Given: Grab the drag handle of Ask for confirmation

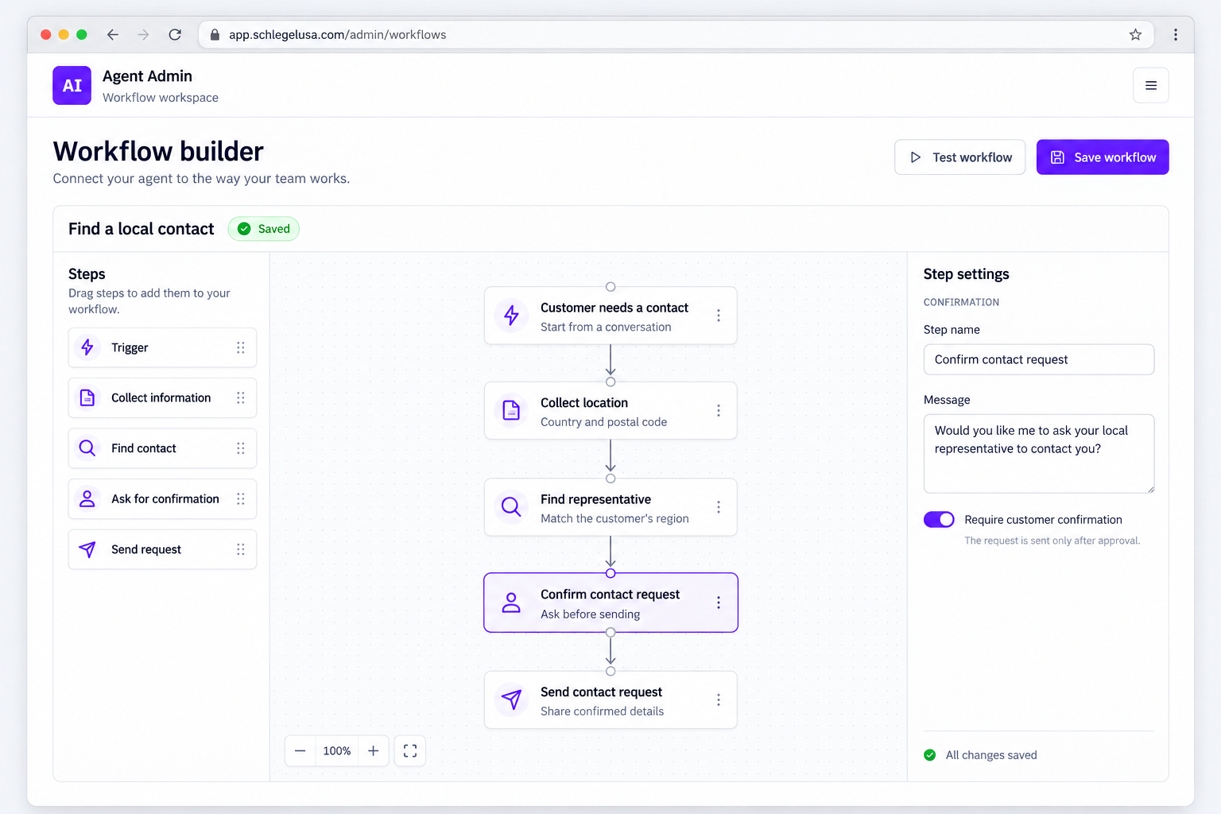Looking at the screenshot, I should (x=240, y=498).
